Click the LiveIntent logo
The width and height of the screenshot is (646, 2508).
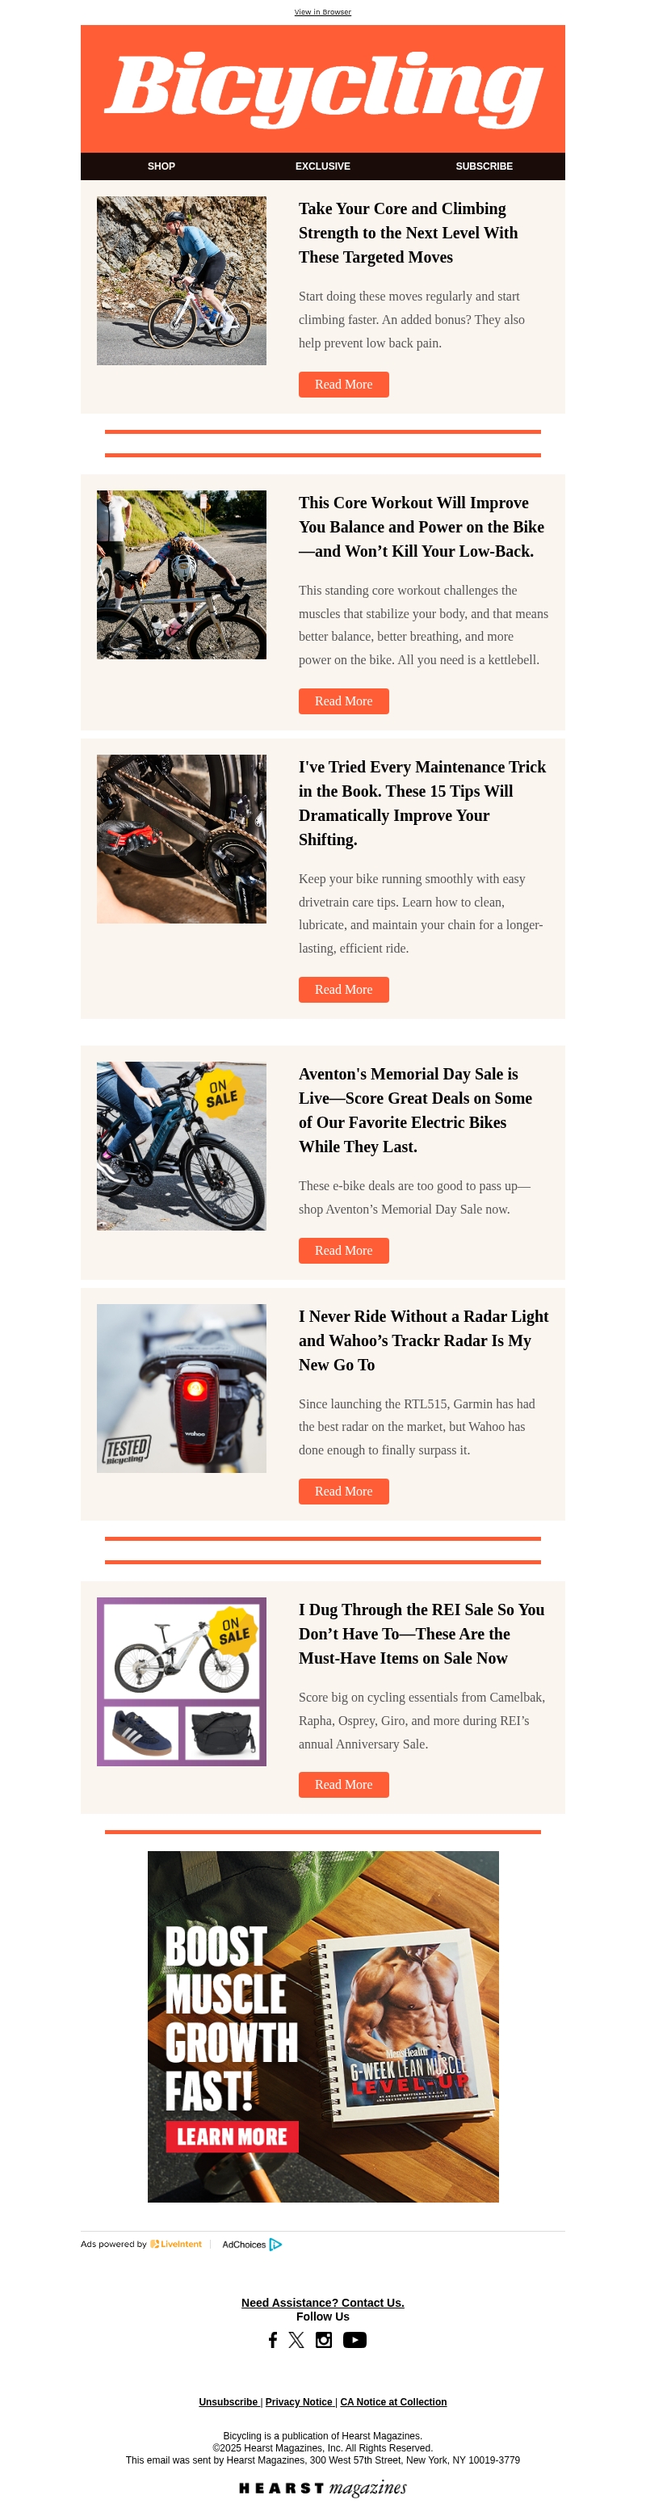click(x=176, y=2244)
